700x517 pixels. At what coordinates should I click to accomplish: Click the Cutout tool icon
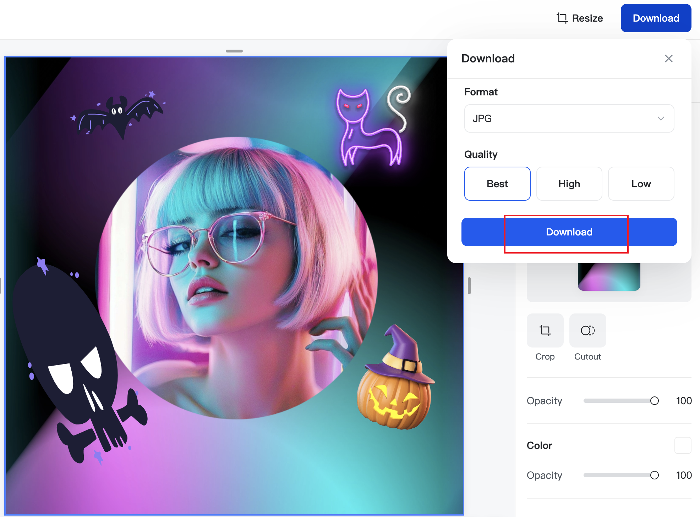click(587, 330)
